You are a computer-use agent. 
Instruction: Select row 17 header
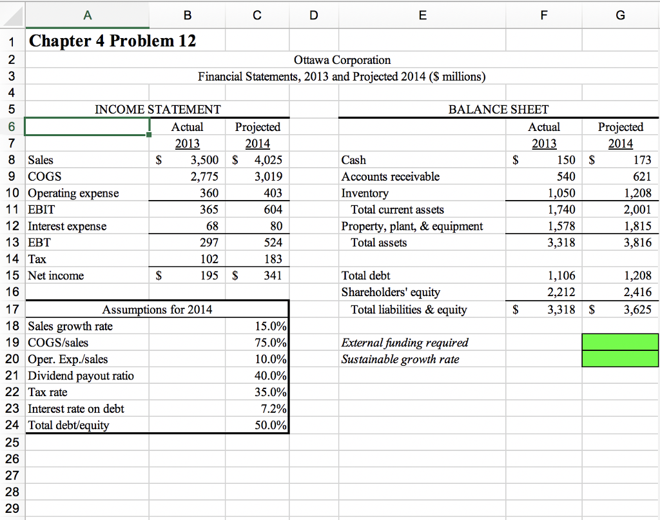12,309
